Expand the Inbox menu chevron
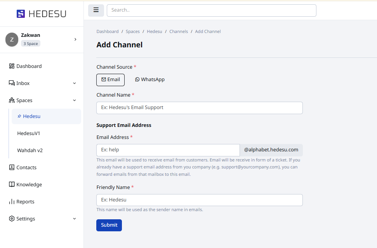Screen dimensions: 377x248 (75, 83)
